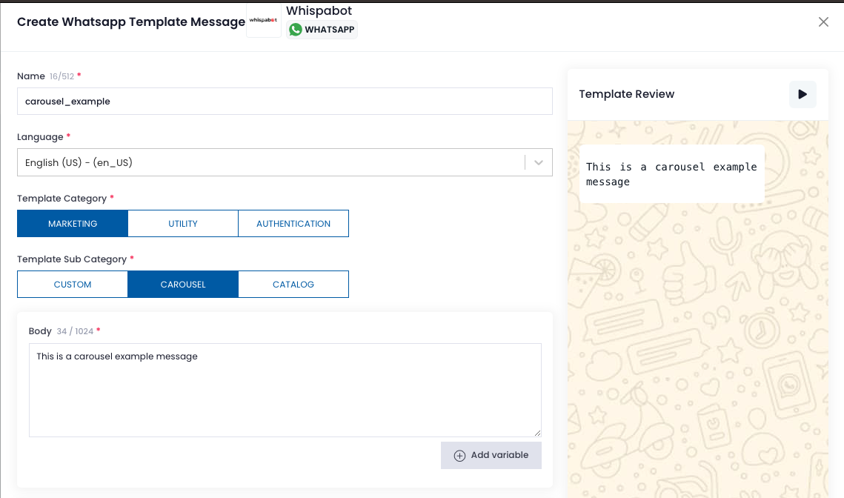Click the Create Whatsapp Template Message title
The width and height of the screenshot is (844, 498).
(x=131, y=22)
